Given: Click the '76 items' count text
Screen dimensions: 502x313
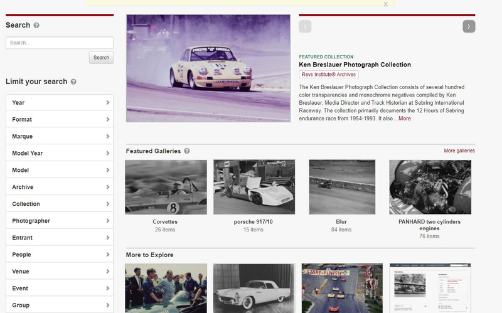Looking at the screenshot, I should 429,236.
